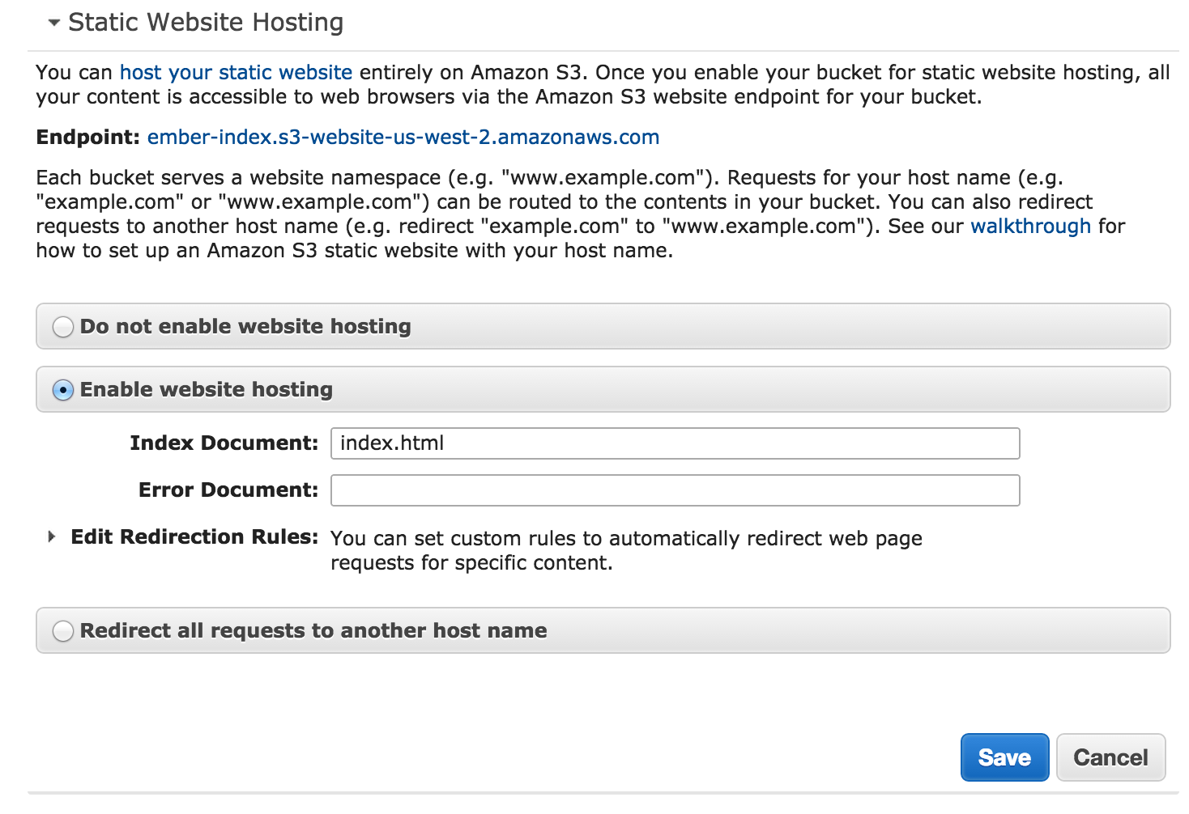Viewport: 1189px width, 814px height.
Task: Click into the empty Error Document field
Action: pyautogui.click(x=675, y=490)
